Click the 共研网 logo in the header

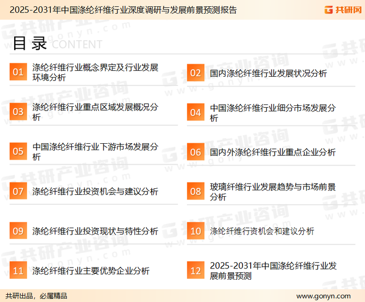tap(343, 10)
